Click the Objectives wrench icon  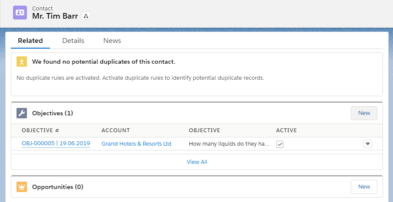click(x=22, y=113)
